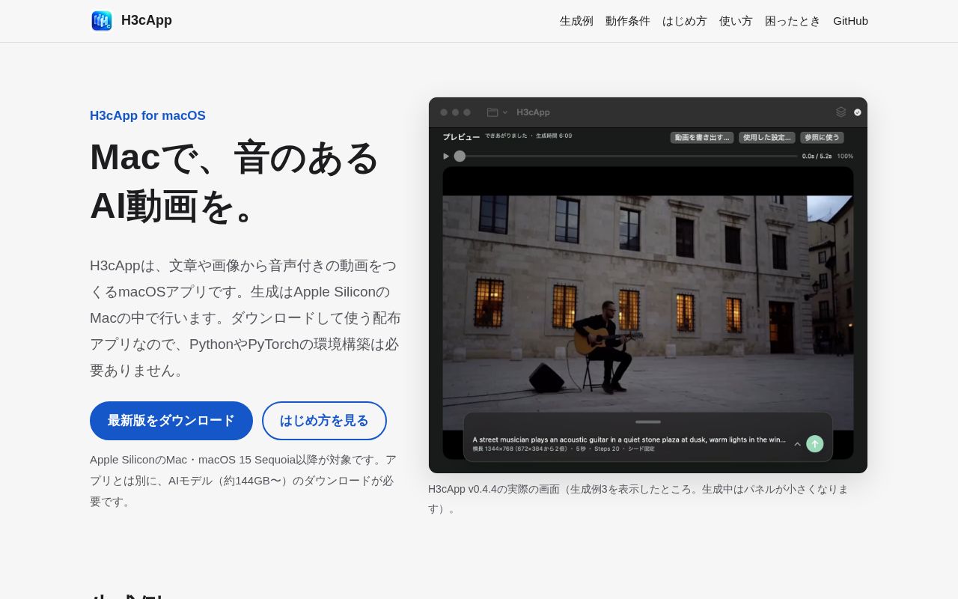Click the green send arrow button
Viewport: 958px width, 599px height.
pos(815,444)
